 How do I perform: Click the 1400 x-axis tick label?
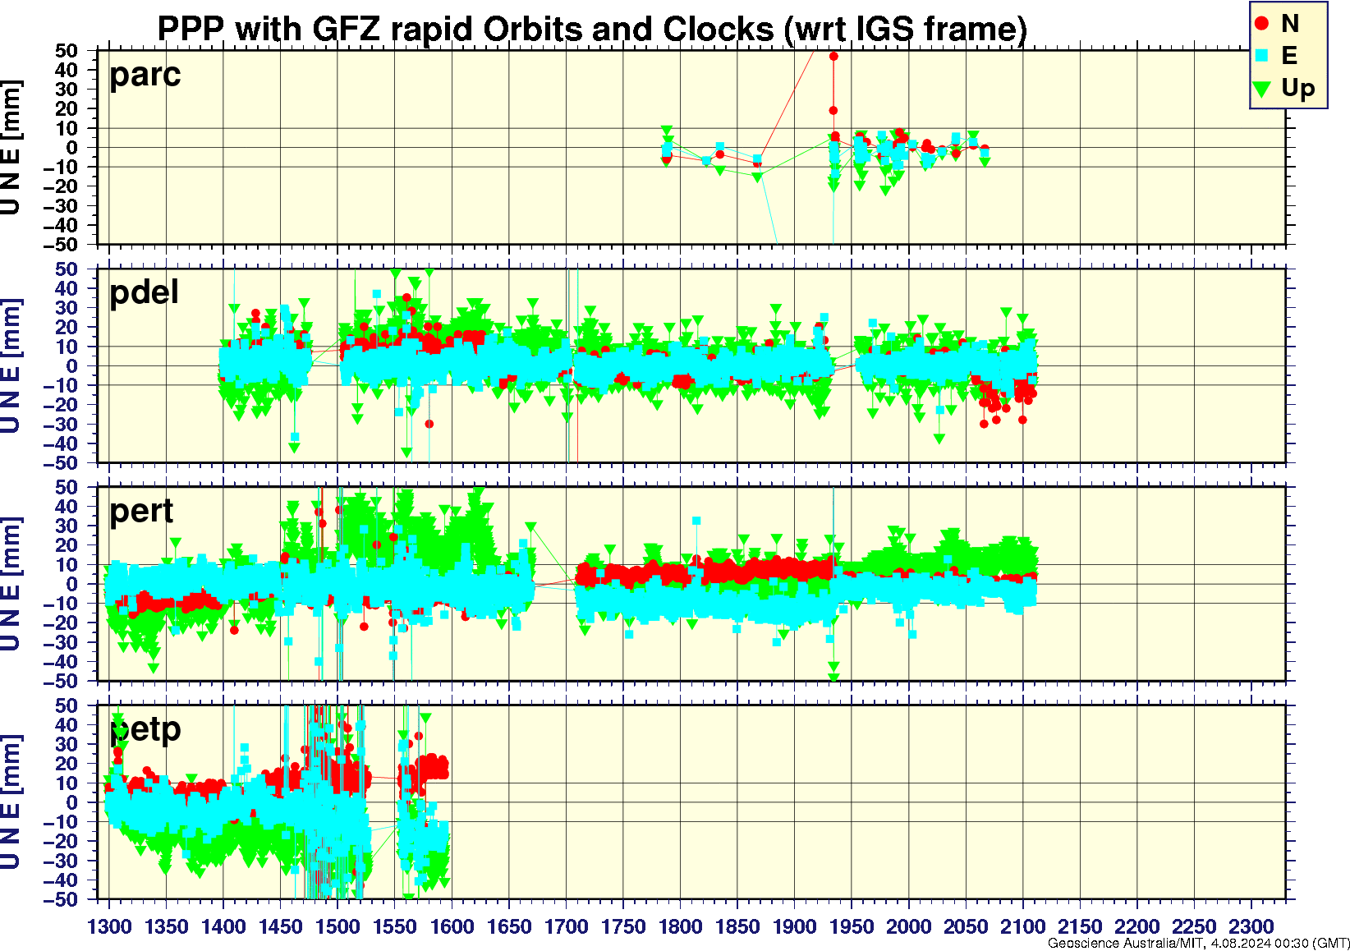coord(223,926)
